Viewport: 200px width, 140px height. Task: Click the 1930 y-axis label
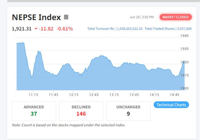click(184, 49)
